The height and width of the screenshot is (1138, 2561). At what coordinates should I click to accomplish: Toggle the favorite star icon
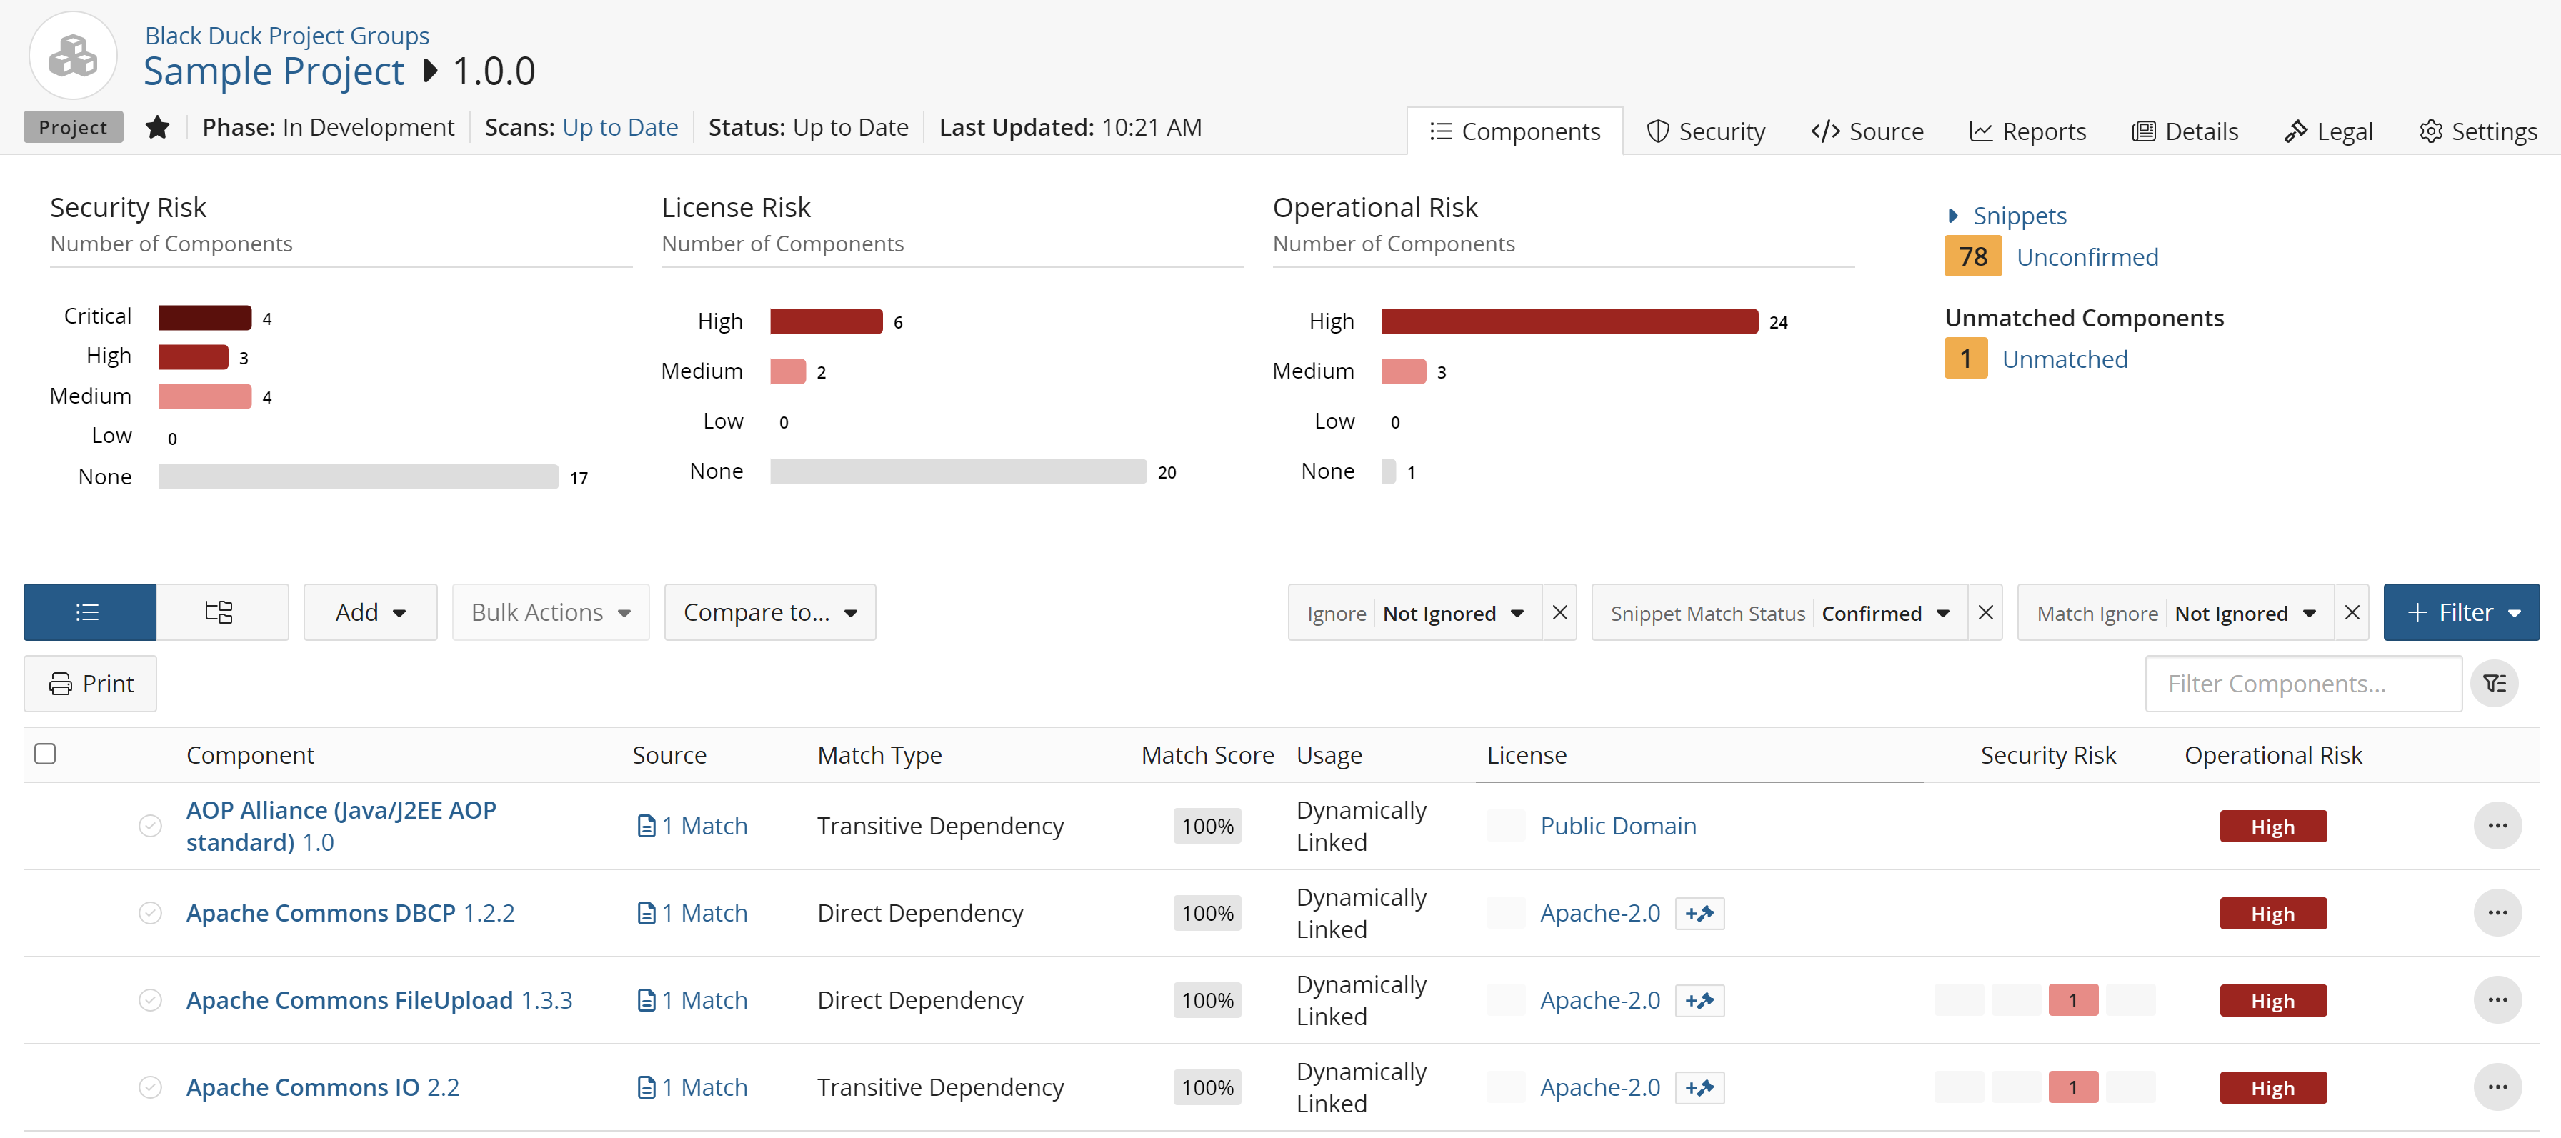[x=157, y=127]
